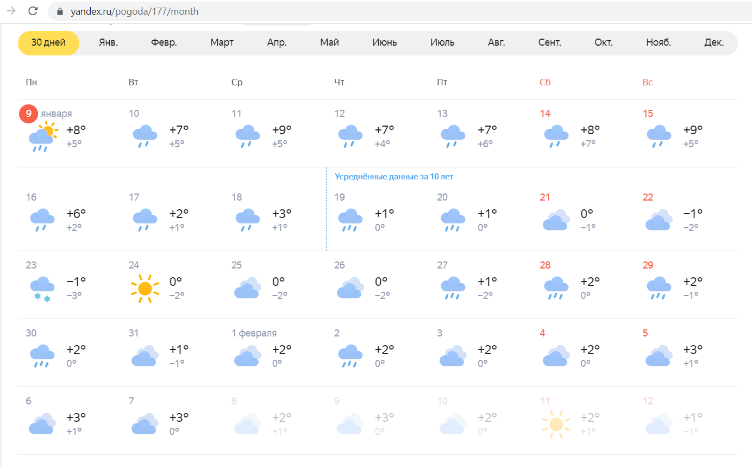Click the highlighted date 9 января
752x468 pixels.
pyautogui.click(x=46, y=114)
